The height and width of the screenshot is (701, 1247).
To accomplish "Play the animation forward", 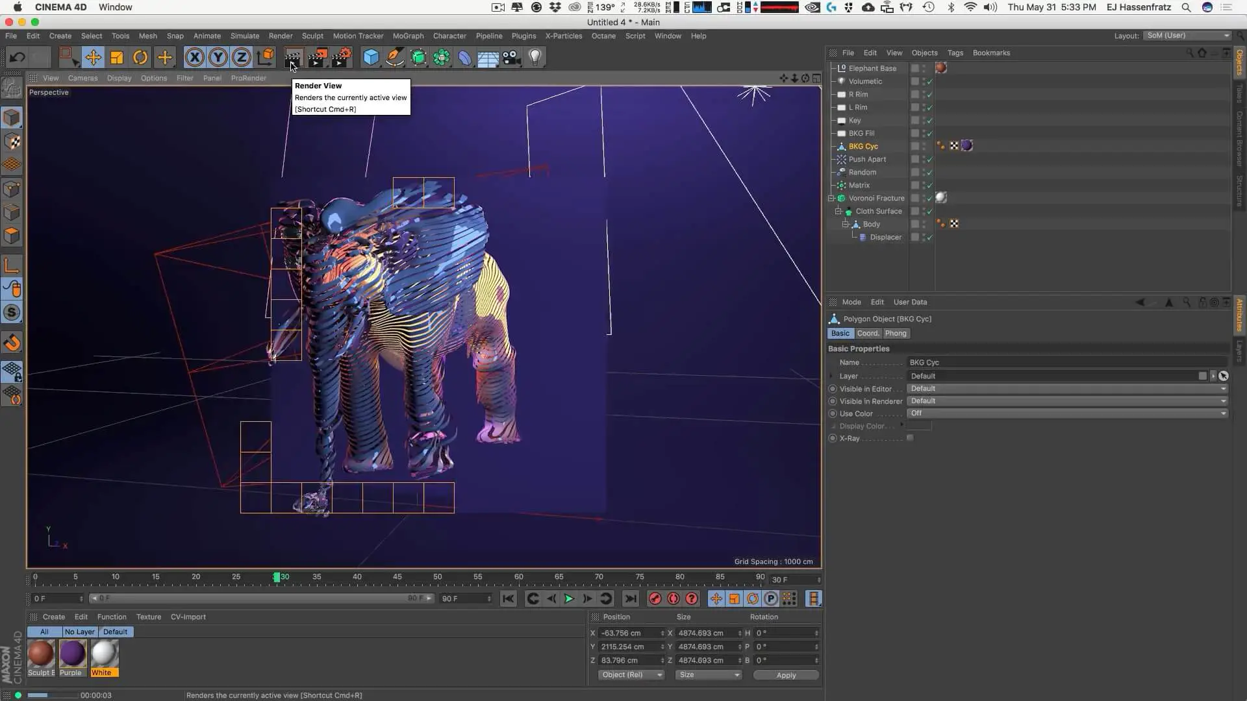I will point(569,598).
